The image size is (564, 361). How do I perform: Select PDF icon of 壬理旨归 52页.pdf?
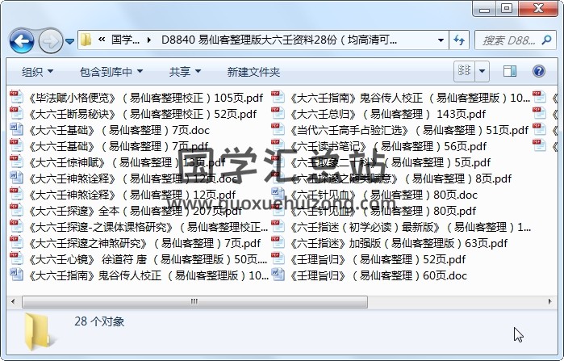(278, 259)
